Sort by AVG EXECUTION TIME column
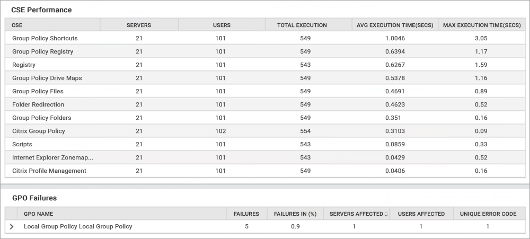530x239 pixels. (395, 25)
